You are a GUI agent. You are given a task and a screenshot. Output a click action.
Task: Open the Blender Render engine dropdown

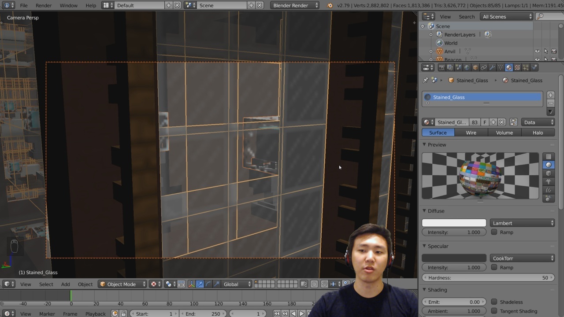pyautogui.click(x=295, y=5)
